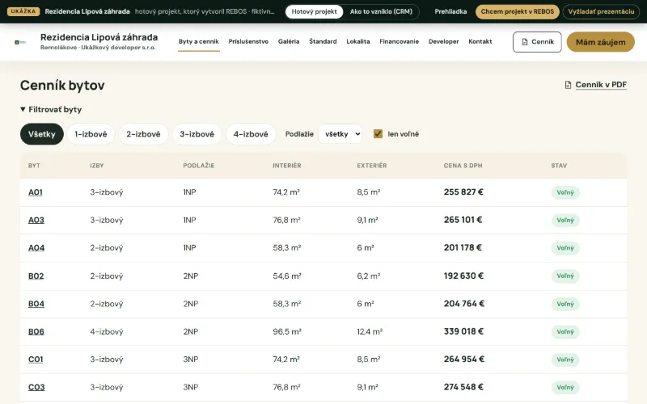Click the Cenník button with document icon
The height and width of the screenshot is (404, 647).
pyautogui.click(x=537, y=42)
